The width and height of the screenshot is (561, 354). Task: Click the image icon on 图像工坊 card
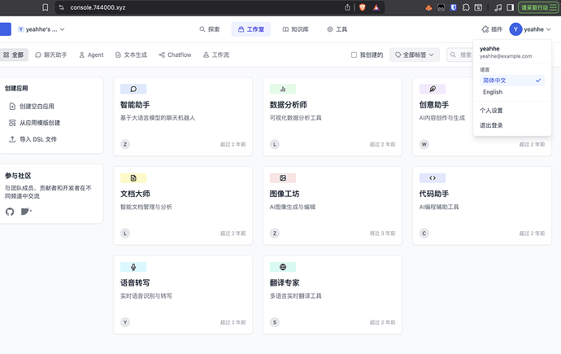283,178
